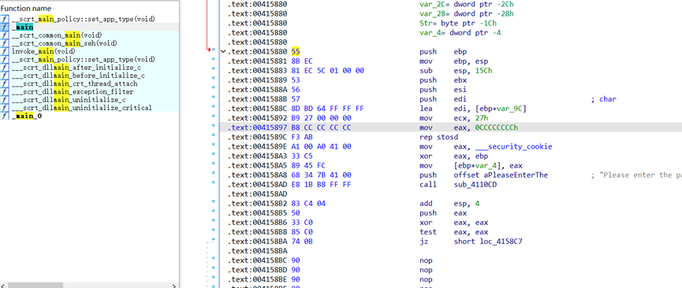Click the xor eax, ebp instruction
682x288 pixels.
453,156
